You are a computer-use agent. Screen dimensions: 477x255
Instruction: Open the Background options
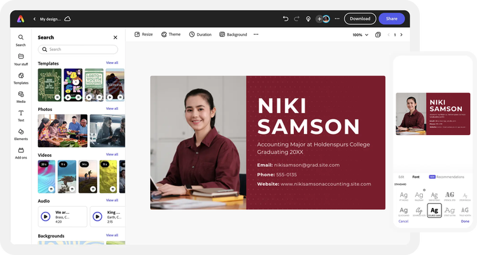(233, 34)
